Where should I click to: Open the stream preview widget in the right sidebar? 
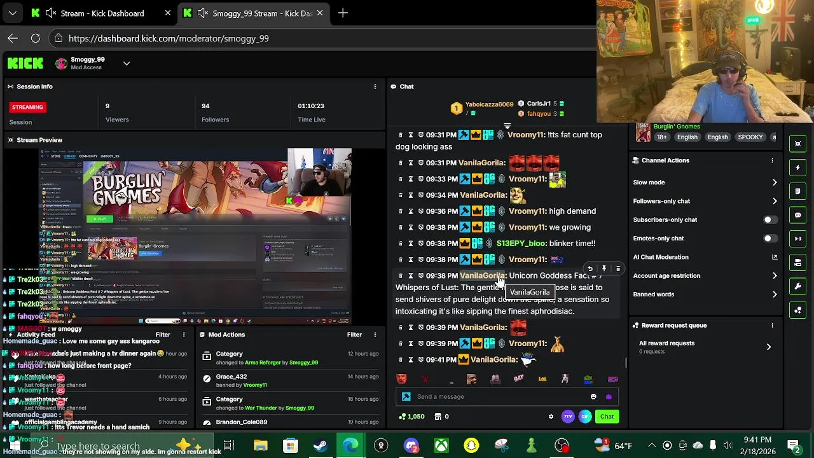[x=798, y=144]
